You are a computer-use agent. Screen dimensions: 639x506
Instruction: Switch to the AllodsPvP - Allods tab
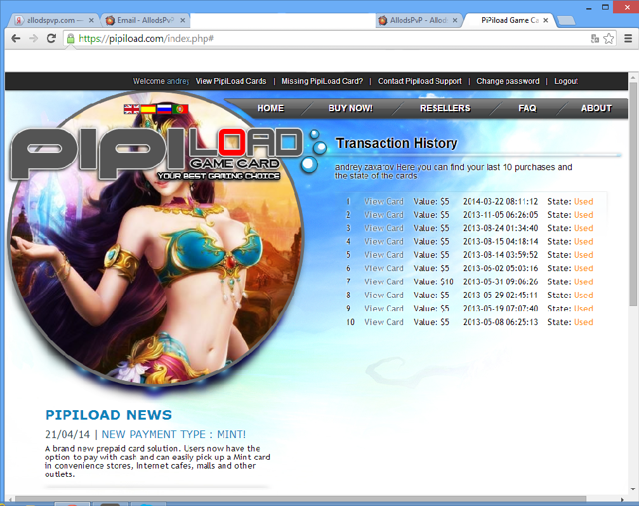pos(419,20)
